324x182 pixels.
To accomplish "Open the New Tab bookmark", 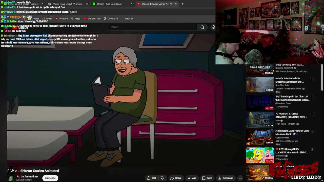I will (129, 18).
